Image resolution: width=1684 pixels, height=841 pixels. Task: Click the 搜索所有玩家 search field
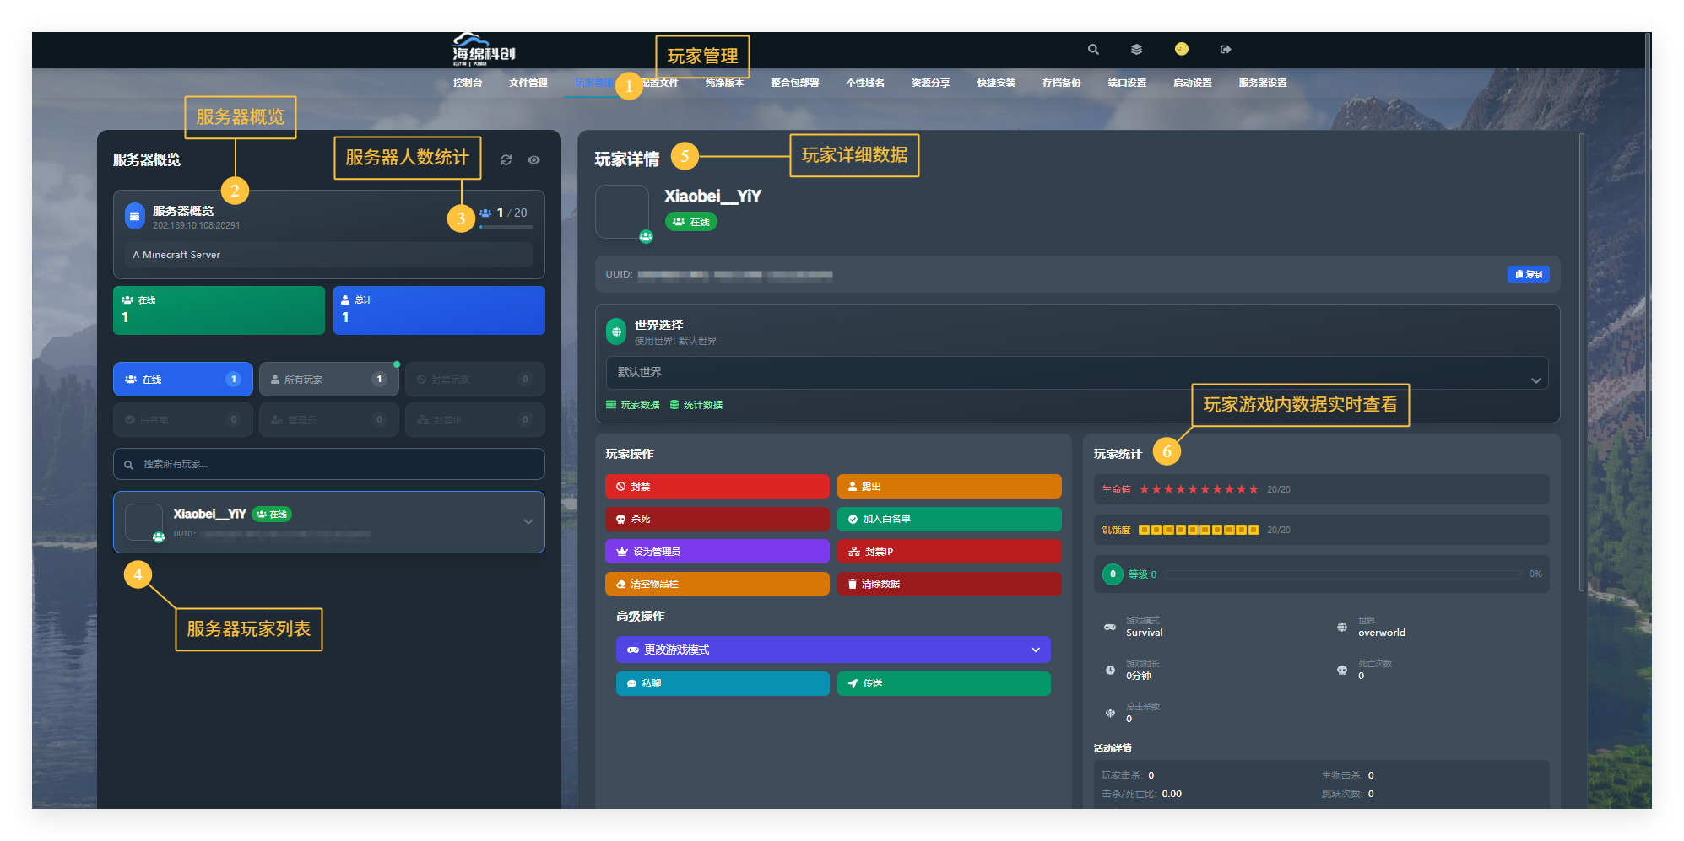pyautogui.click(x=329, y=464)
